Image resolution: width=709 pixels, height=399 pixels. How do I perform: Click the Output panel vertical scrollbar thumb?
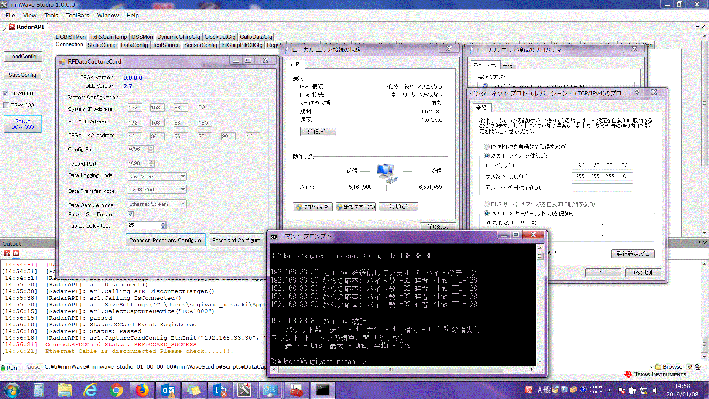(705, 344)
